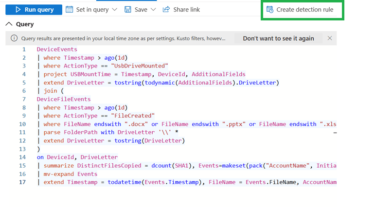Click the join operator on line 6
This screenshot has width=375, height=207.
pos(50,91)
